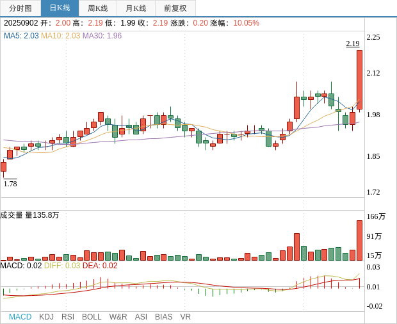The width and height of the screenshot is (397, 324).
Task: Select the VR indicator
Action: (185, 317)
